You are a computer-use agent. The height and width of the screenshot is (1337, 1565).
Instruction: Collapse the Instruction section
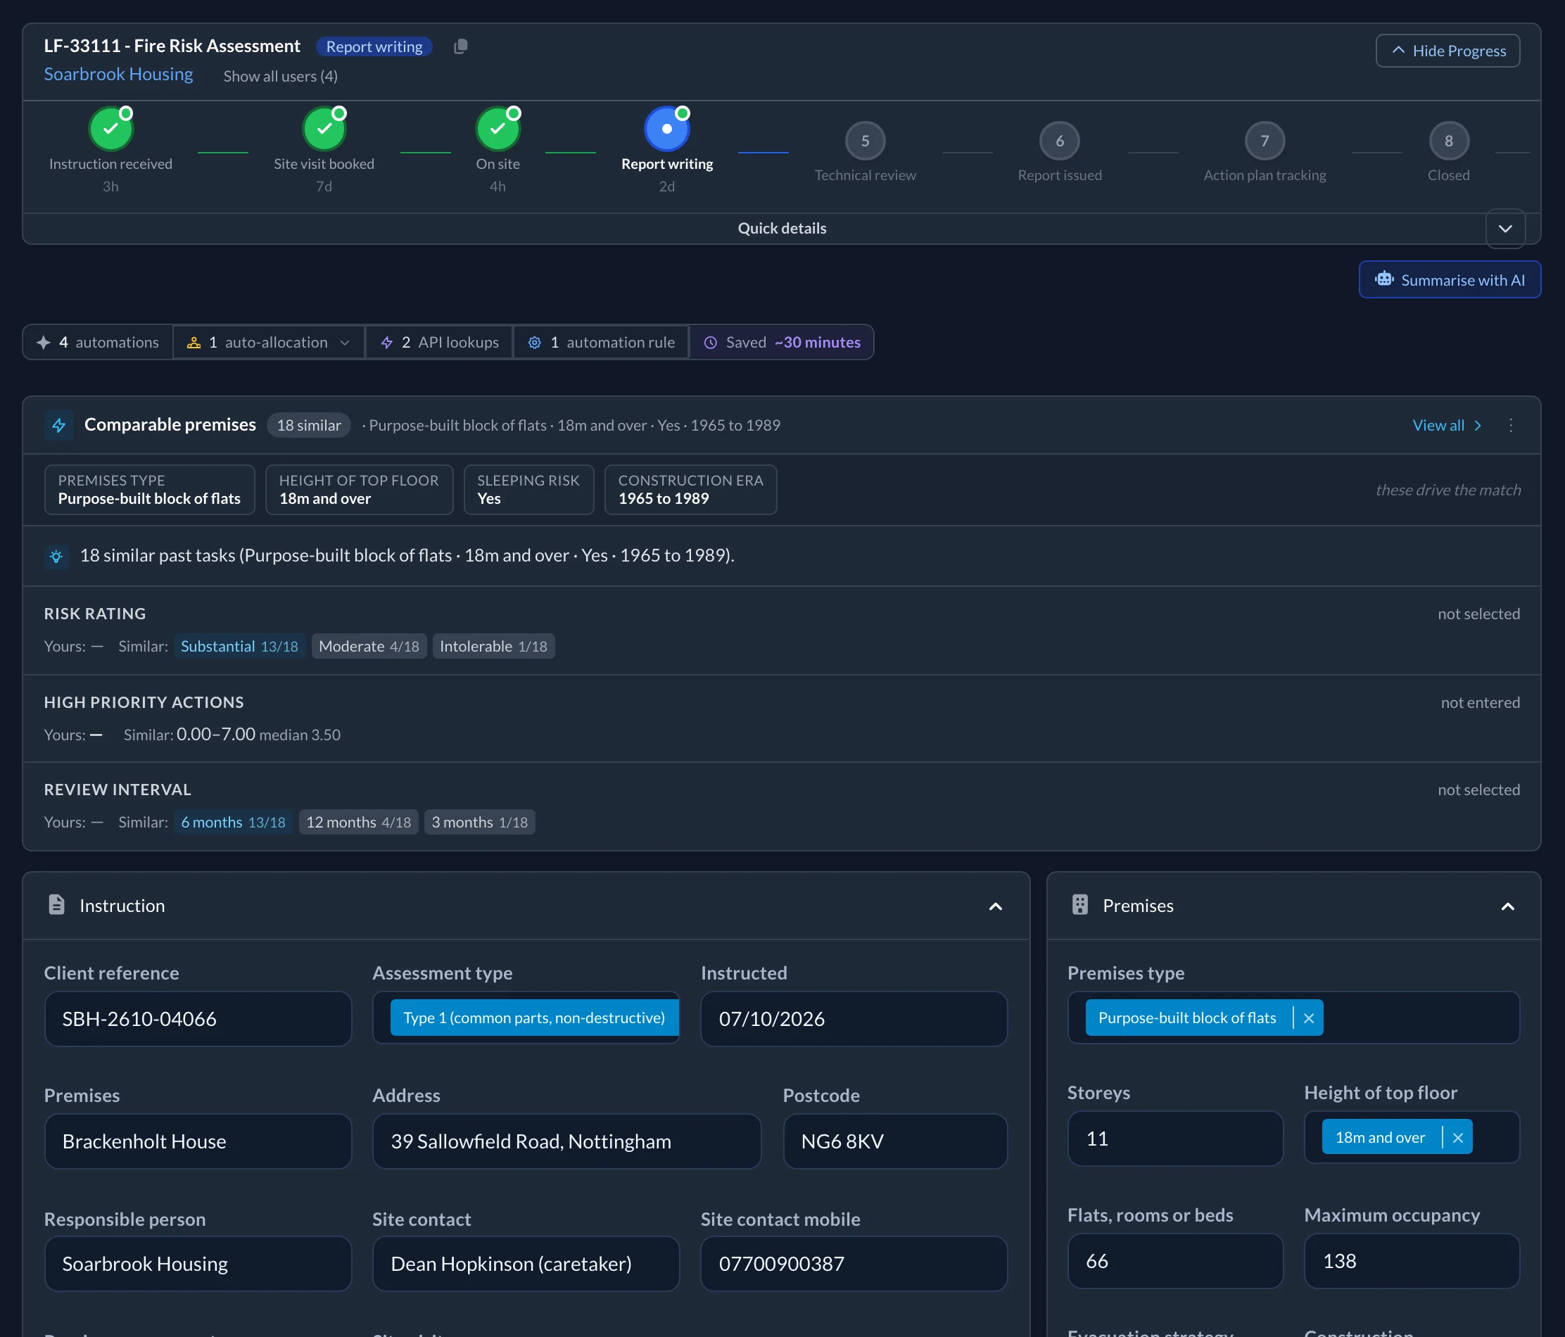996,906
